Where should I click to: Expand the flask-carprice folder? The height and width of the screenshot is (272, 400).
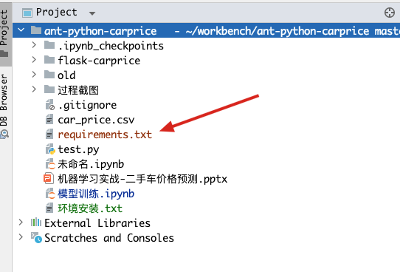click(x=34, y=60)
